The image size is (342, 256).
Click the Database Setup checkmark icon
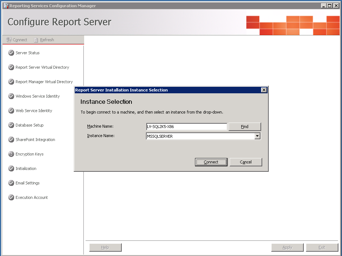11,125
